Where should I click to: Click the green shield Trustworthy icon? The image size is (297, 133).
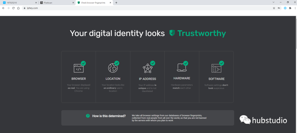172,33
